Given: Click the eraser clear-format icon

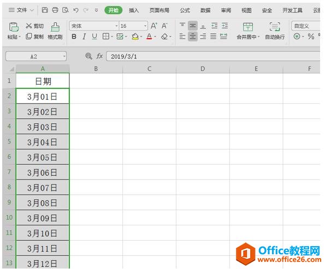Looking at the screenshot, I should (164, 37).
